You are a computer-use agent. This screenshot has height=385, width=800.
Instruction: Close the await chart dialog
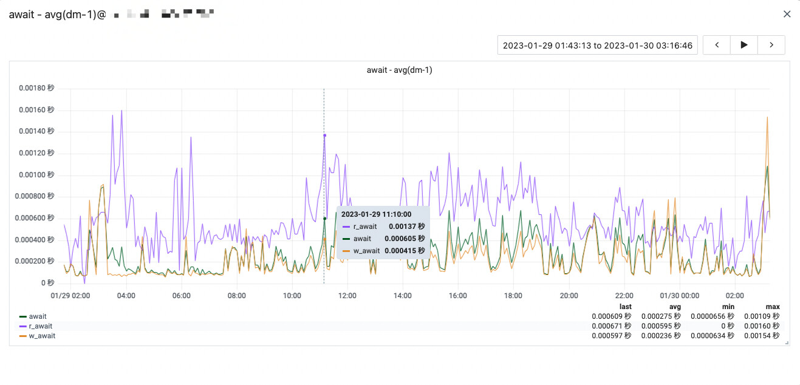787,14
